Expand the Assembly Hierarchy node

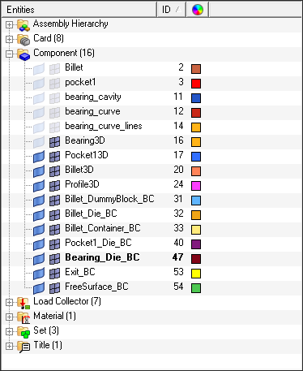[x=9, y=25]
